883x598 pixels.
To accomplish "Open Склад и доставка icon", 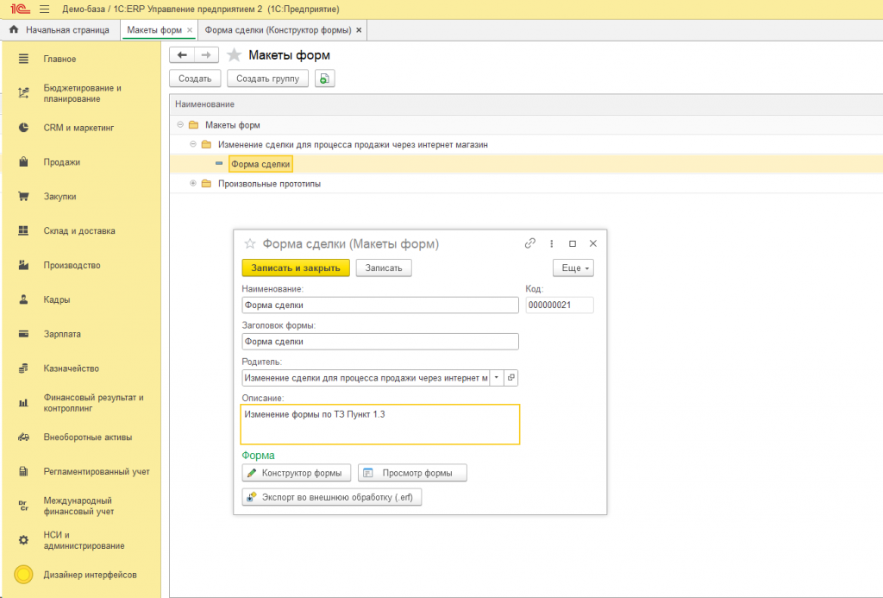I will coord(23,230).
